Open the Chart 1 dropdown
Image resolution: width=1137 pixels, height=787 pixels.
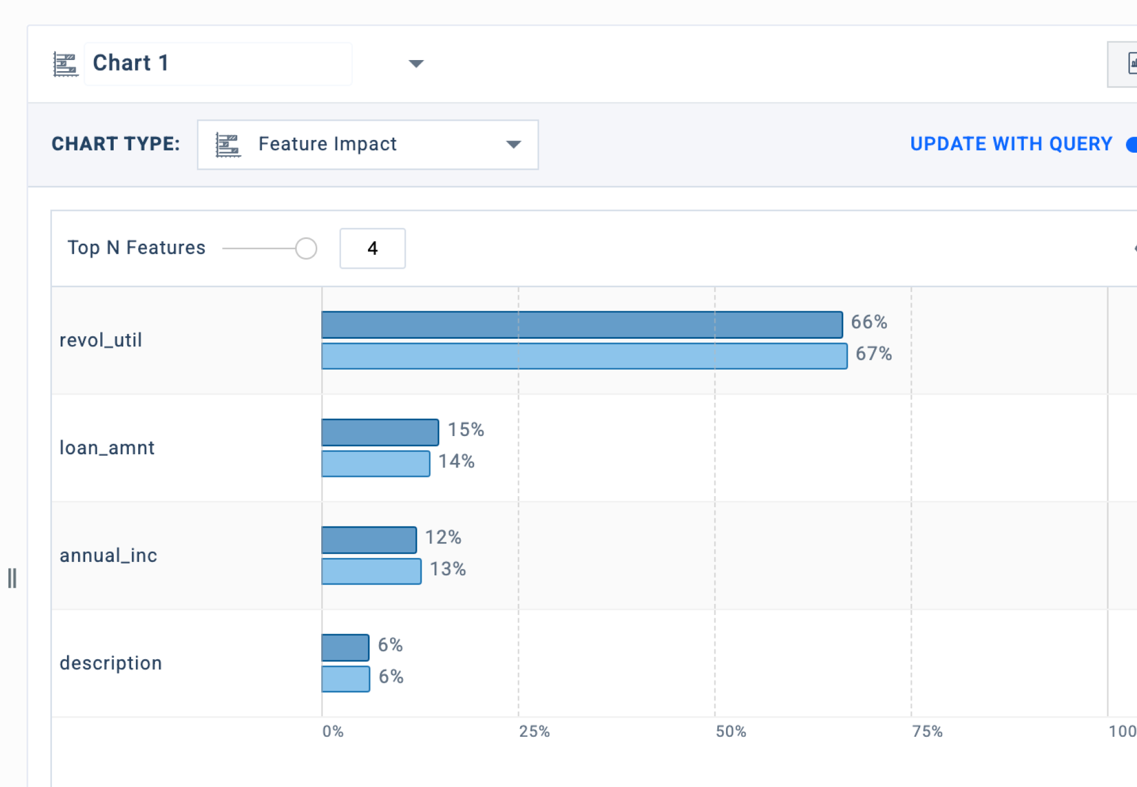point(416,64)
